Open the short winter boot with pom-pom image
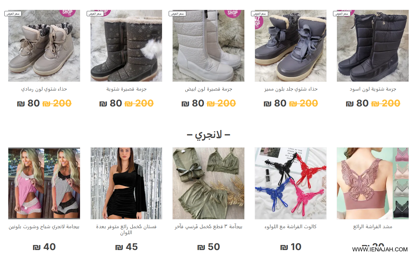413x256 pixels. 126,46
